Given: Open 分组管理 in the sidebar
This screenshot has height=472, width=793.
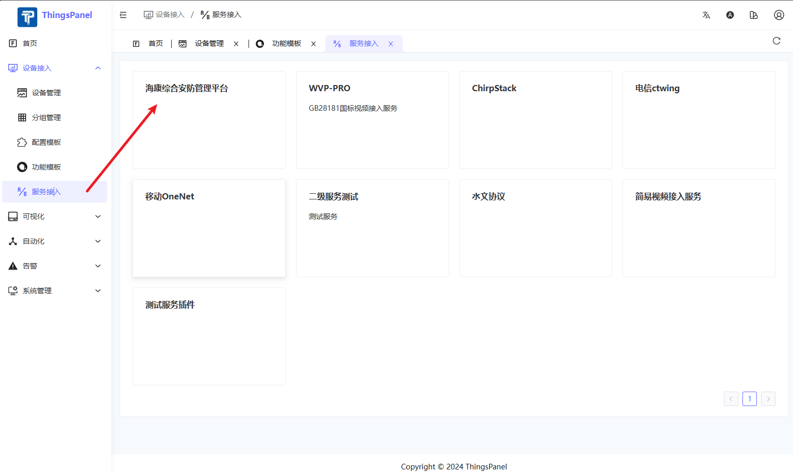Looking at the screenshot, I should (x=46, y=117).
